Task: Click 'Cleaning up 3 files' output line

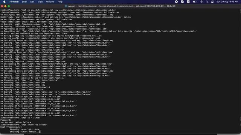Action: 29,80
